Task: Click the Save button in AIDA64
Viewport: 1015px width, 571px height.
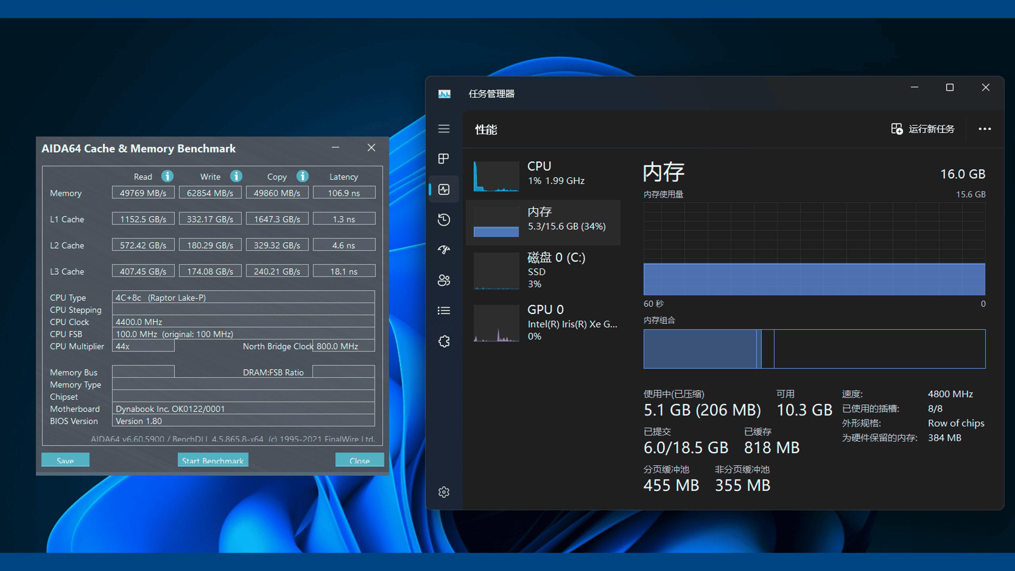Action: [x=65, y=460]
